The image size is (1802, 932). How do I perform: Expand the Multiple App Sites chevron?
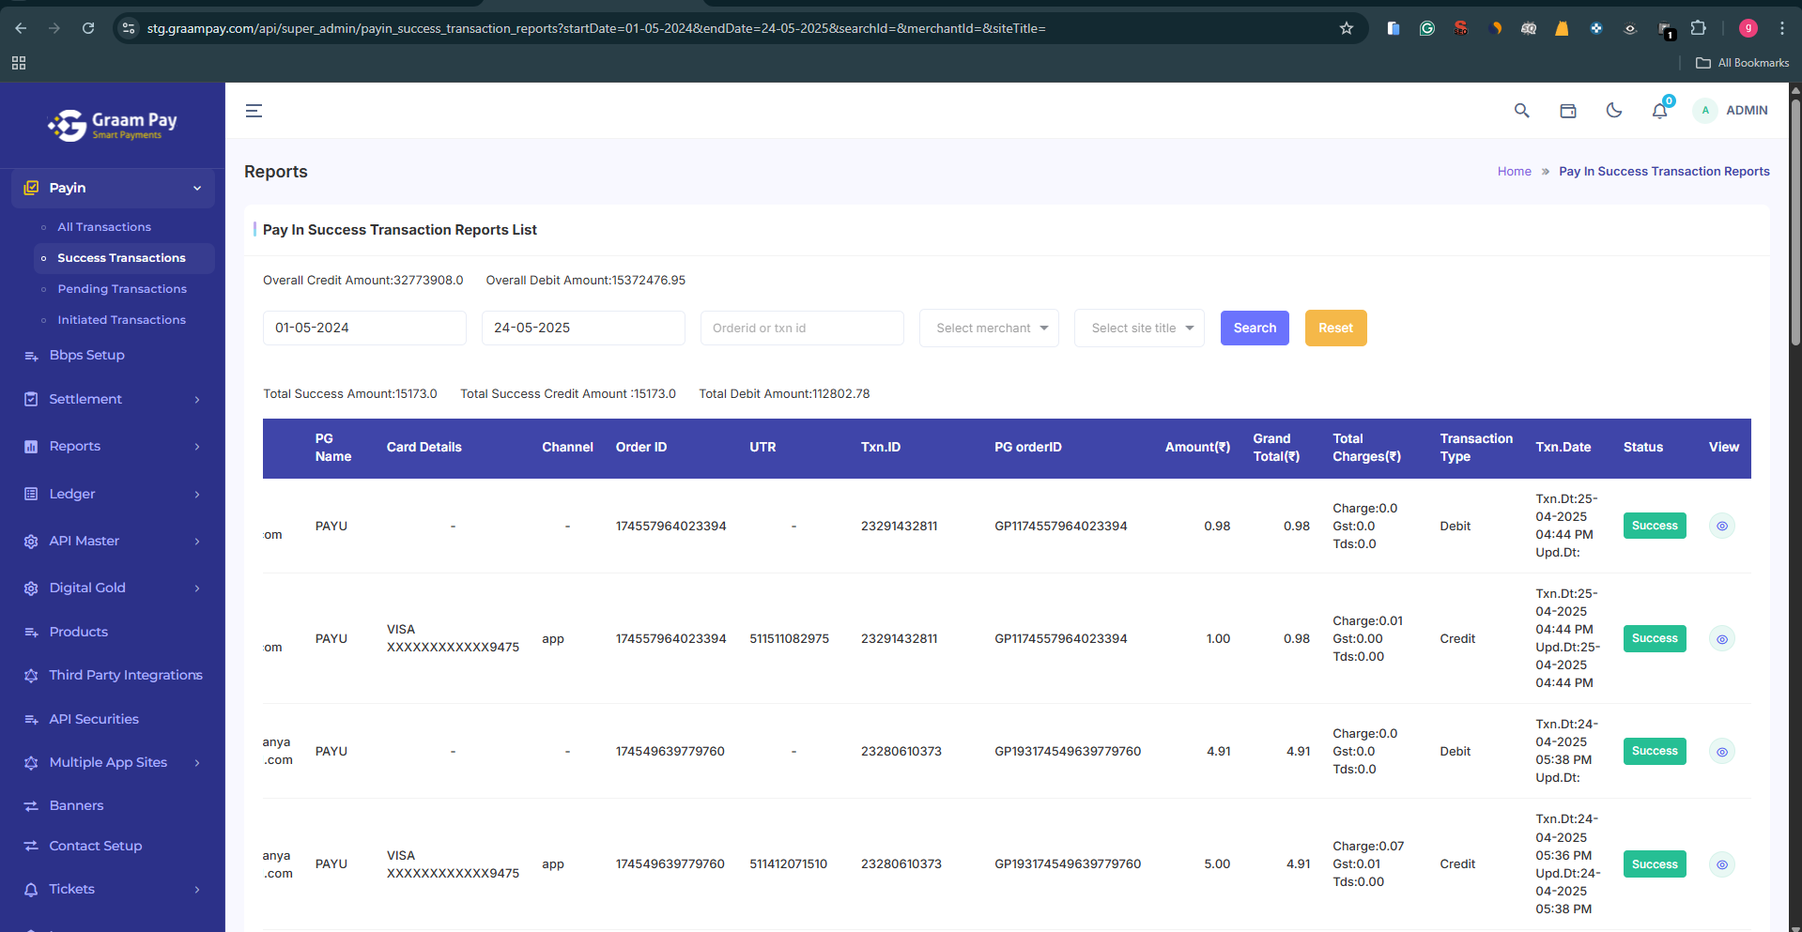[197, 762]
